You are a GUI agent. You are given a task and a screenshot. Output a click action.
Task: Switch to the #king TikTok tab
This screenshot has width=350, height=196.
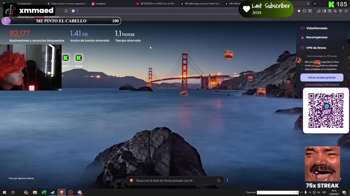tap(232, 4)
